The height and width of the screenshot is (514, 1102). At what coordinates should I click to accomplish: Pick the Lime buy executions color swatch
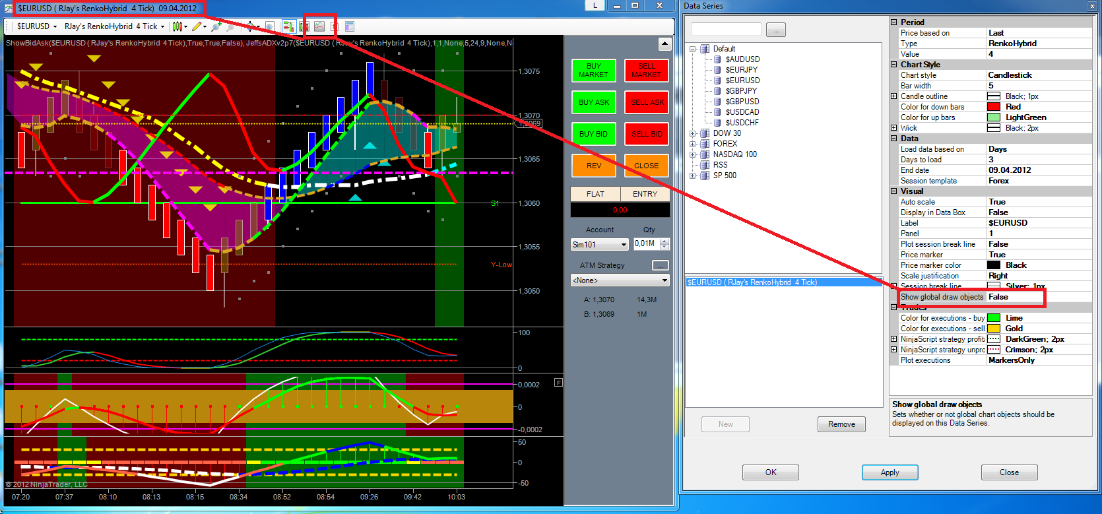[994, 318]
